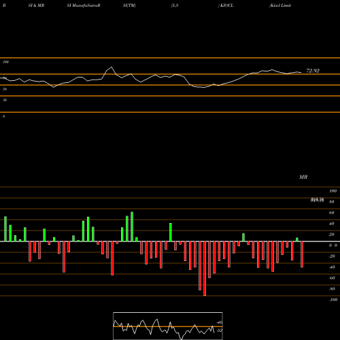Select the tallest green MR bar

(x=132, y=226)
